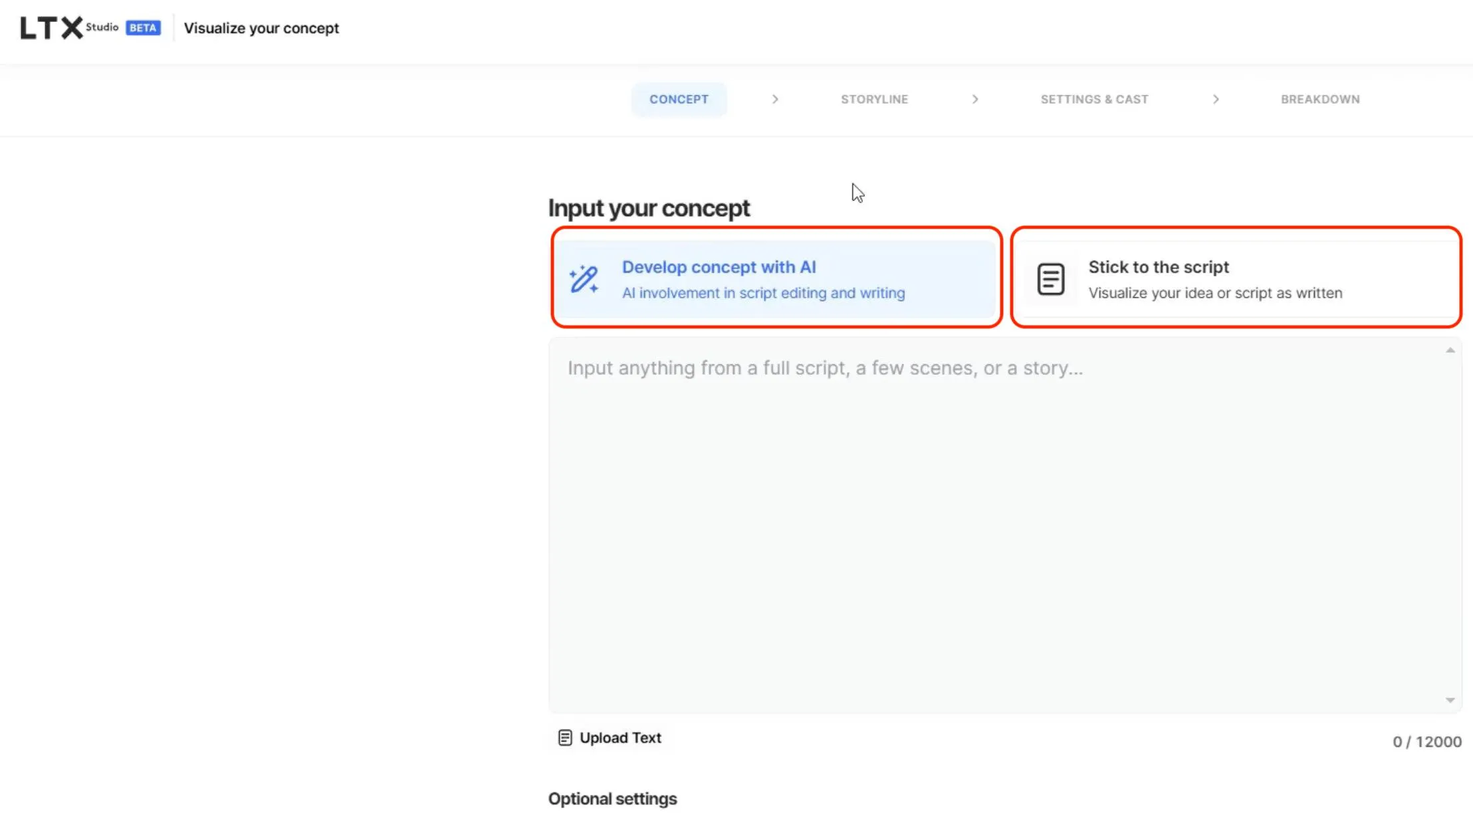Click textarea scrollbar down arrow
This screenshot has height=824, width=1473.
click(1450, 700)
